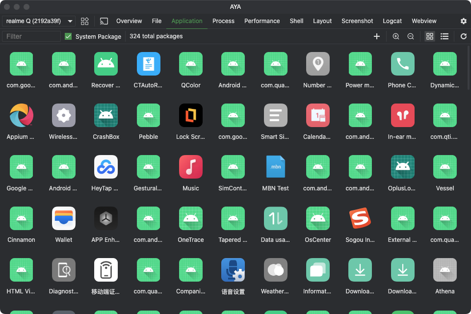471x314 pixels.
Task: Select the 语音设置 app icon
Action: click(x=233, y=270)
